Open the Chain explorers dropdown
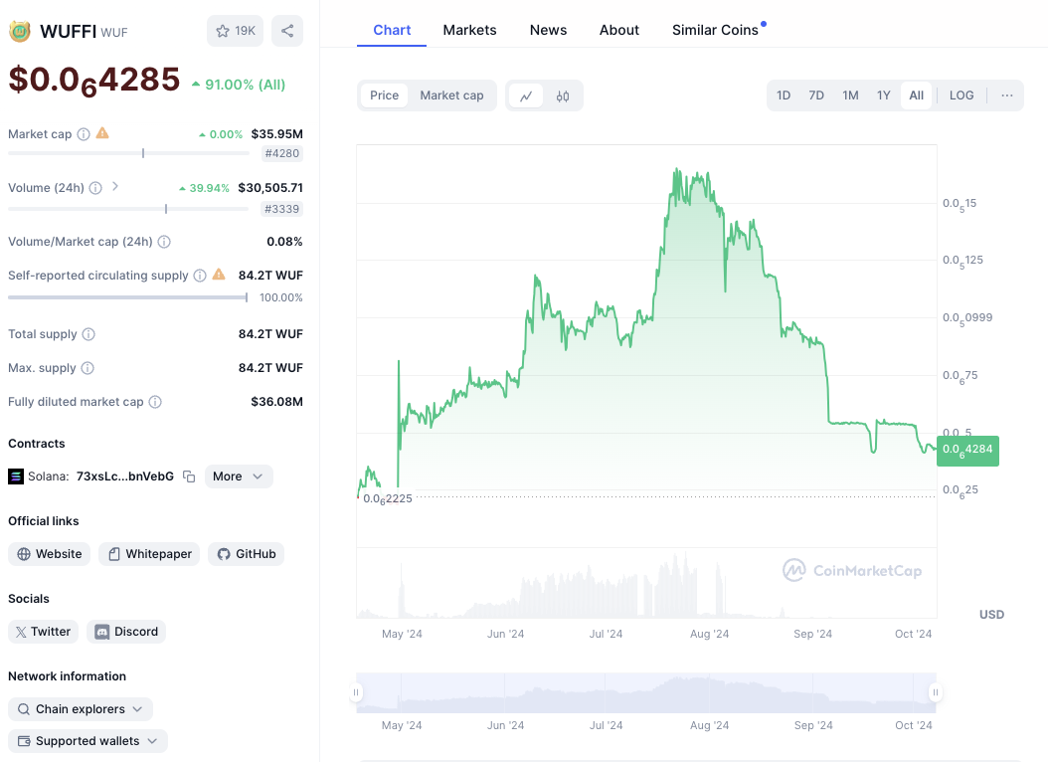The height and width of the screenshot is (762, 1048). coord(81,709)
